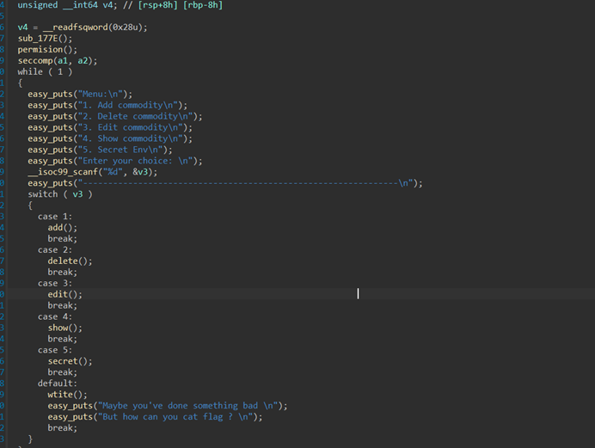Screen dimensions: 595x448
Task: Click the "Menu:\n" string literal
Action: (x=102, y=94)
